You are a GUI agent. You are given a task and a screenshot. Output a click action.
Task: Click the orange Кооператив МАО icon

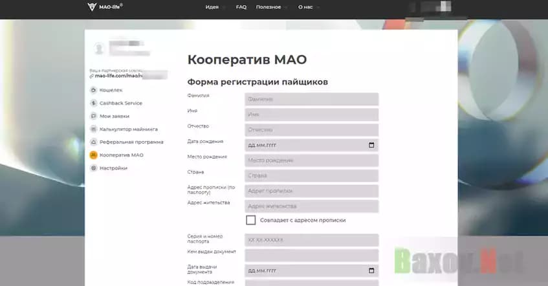pyautogui.click(x=93, y=155)
